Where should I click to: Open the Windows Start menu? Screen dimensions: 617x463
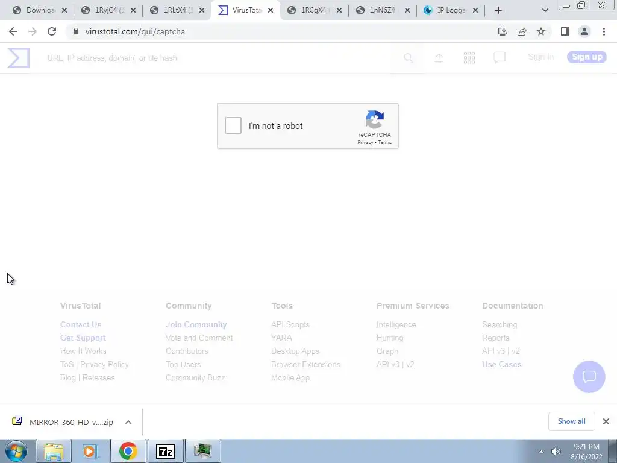16,451
